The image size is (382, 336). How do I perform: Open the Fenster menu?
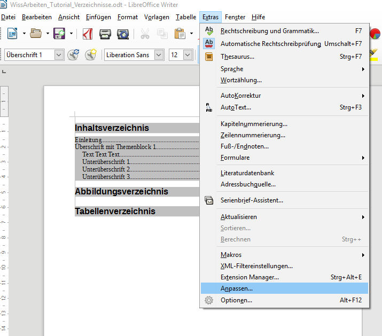point(235,17)
